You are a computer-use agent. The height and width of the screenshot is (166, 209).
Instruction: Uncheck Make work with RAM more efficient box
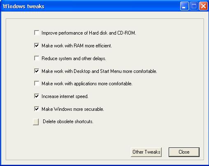pos(37,45)
